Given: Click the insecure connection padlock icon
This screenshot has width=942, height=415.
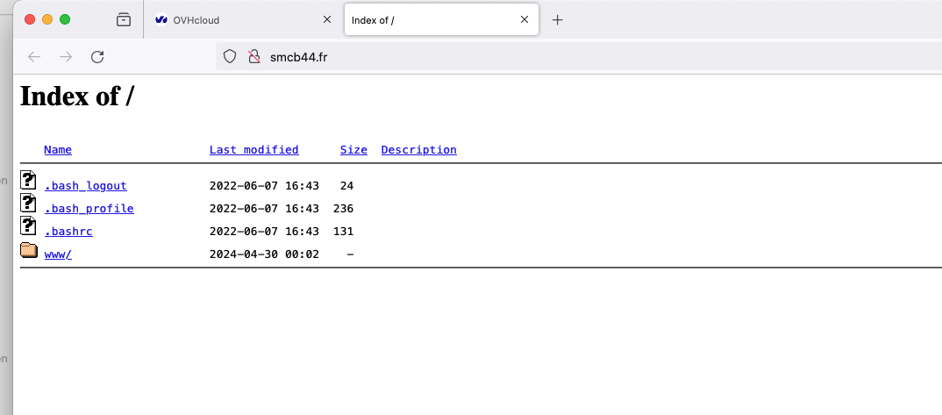Looking at the screenshot, I should 254,56.
